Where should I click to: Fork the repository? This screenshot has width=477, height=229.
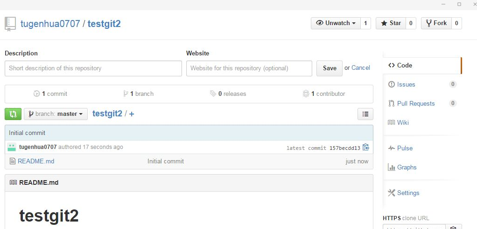pos(436,23)
